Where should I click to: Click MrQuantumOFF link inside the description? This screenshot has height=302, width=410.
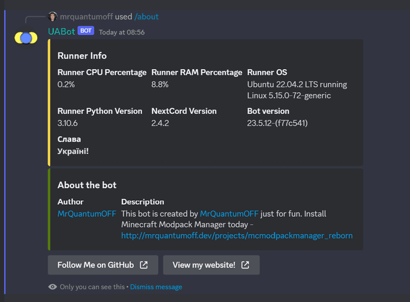229,214
